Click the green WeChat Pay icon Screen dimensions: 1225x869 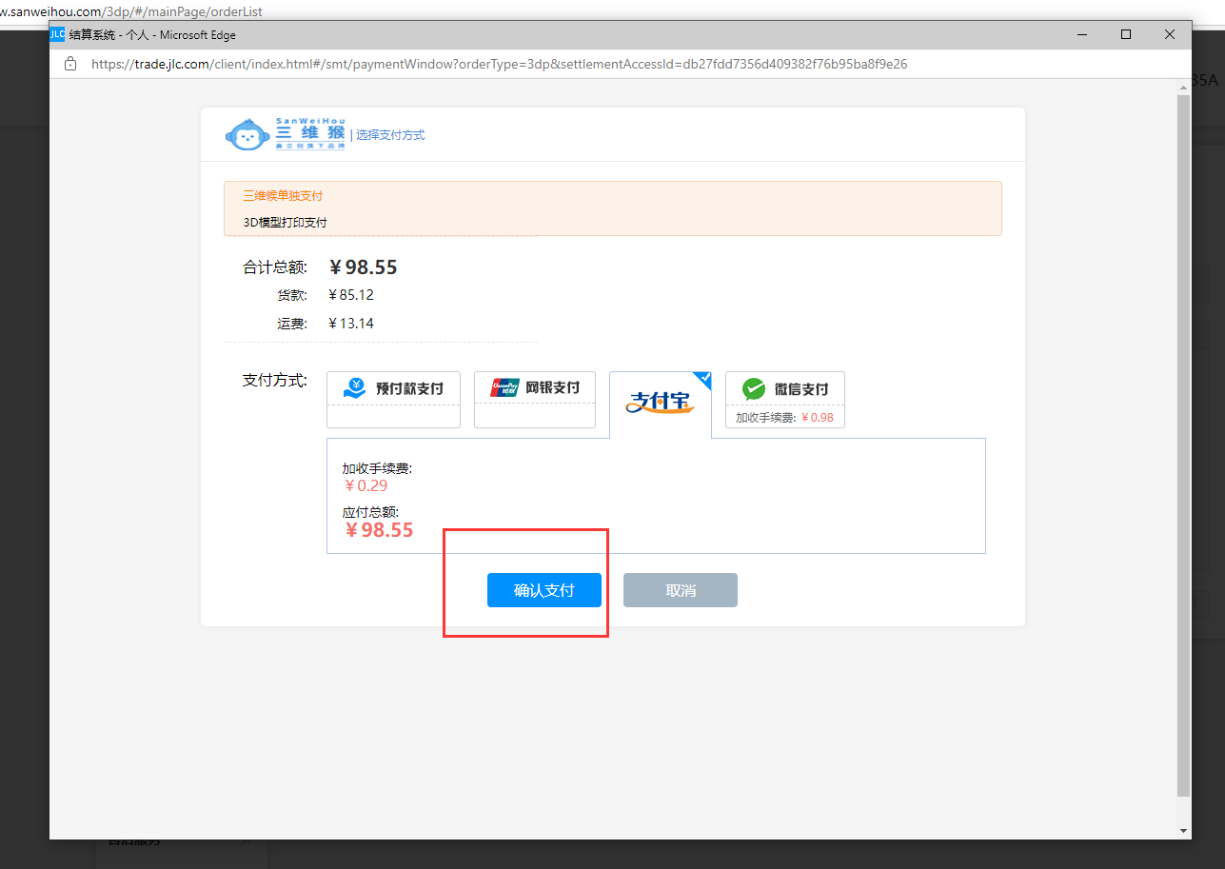(754, 388)
